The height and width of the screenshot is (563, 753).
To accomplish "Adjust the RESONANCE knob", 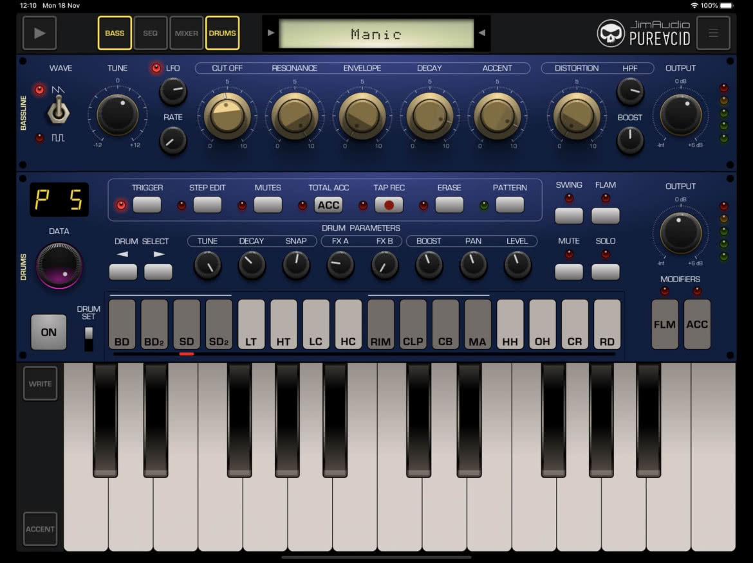I will tap(294, 116).
